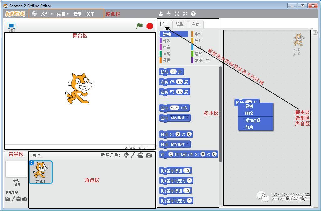Select the 外观 block category
This screenshot has height=211, width=321.
(x=166, y=41)
